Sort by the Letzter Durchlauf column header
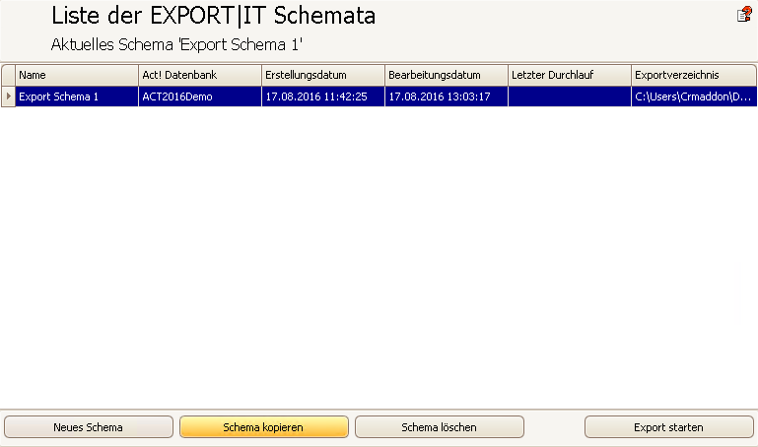The height and width of the screenshot is (447, 758). (570, 75)
